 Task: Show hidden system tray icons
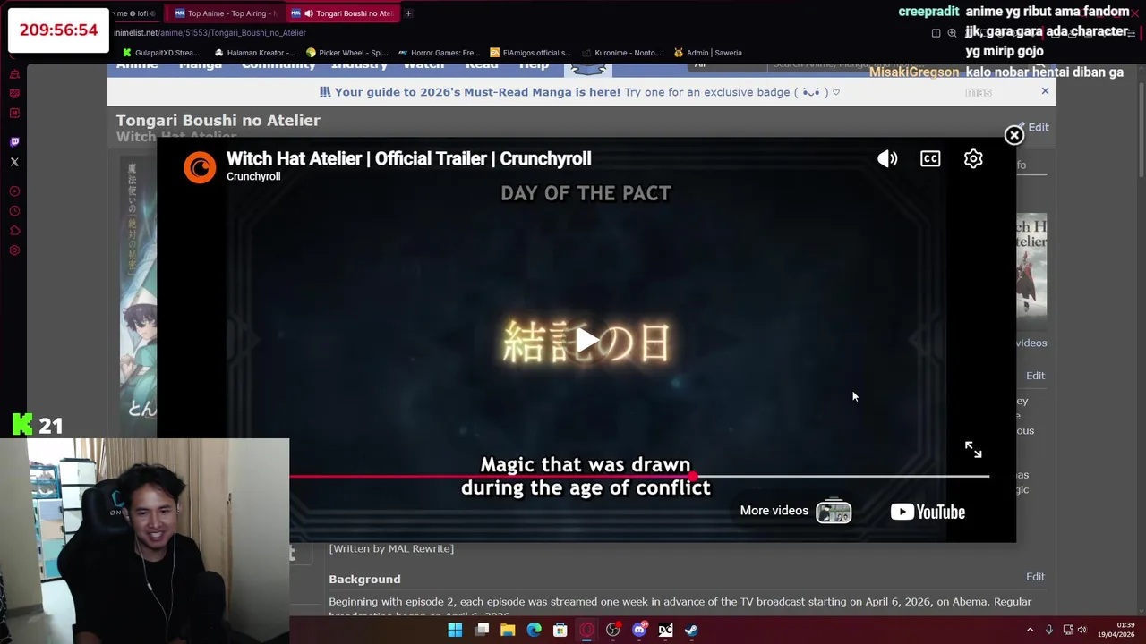1030,630
